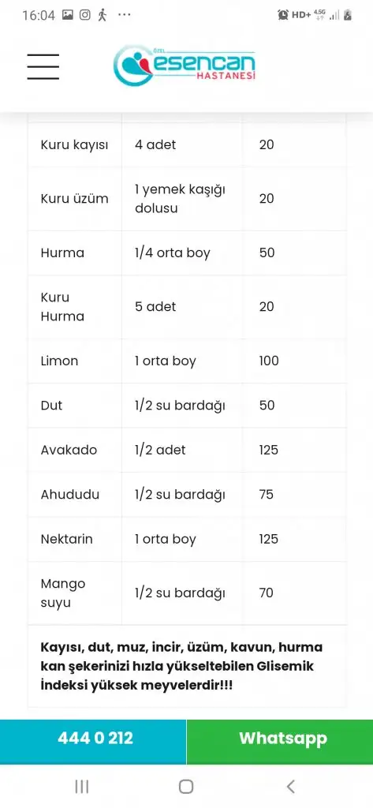Select the Avakado row name cell
The image size is (373, 808).
[75, 450]
